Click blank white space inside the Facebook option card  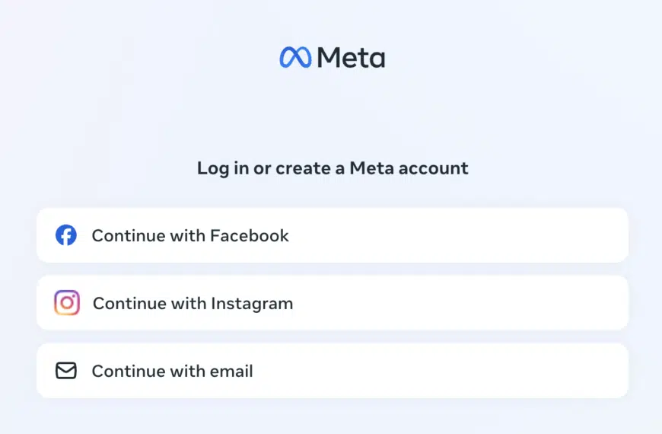click(x=464, y=235)
